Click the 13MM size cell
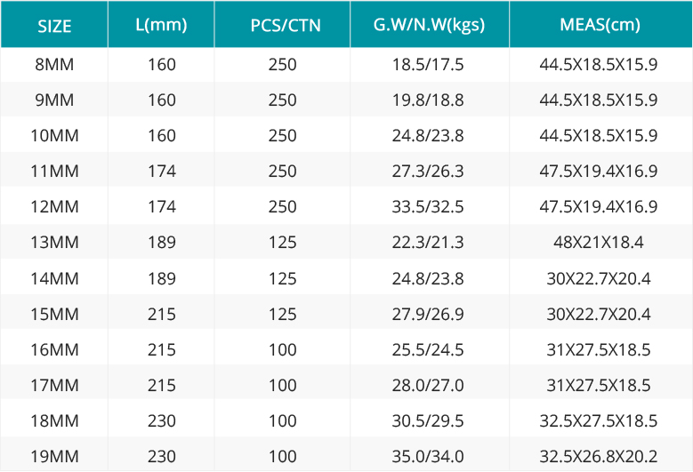 54,242
